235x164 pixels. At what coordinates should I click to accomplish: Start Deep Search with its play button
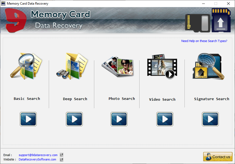tap(74, 119)
